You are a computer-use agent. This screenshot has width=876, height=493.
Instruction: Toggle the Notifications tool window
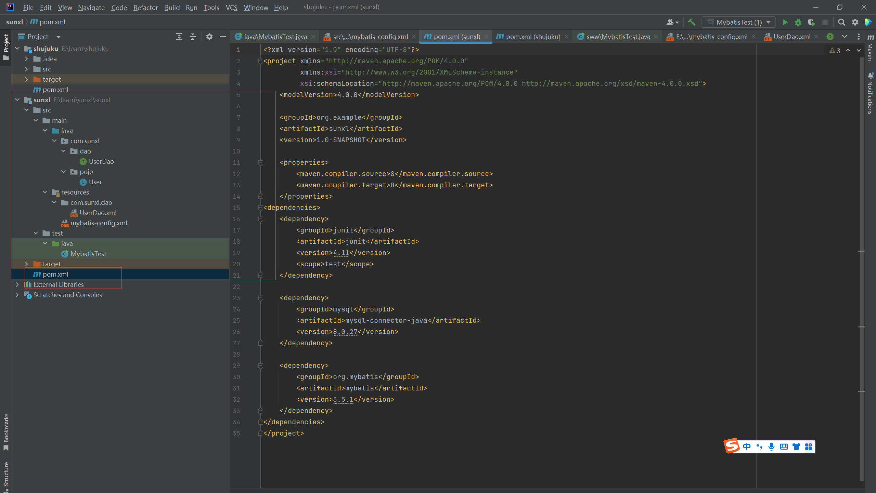pos(871,94)
